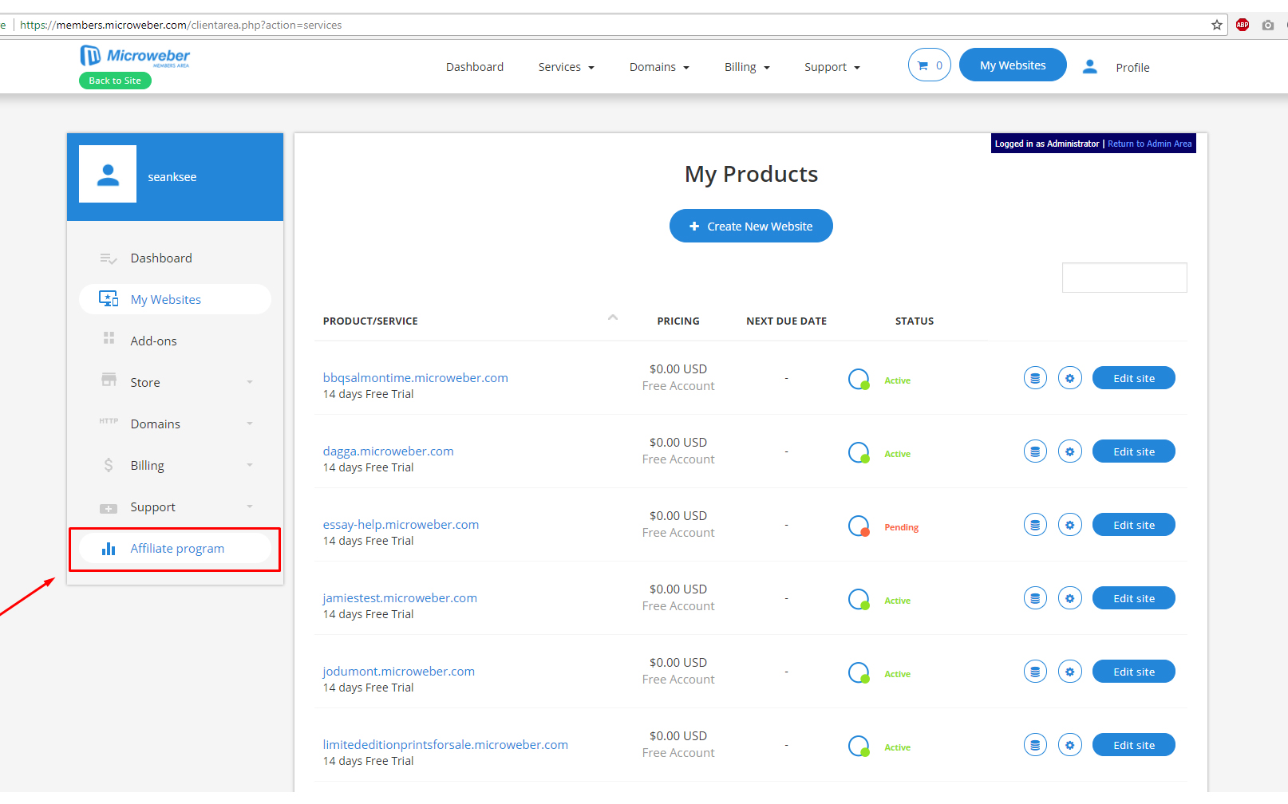Open limitededitionprintsforsale.microweber.com link
The width and height of the screenshot is (1288, 804).
(445, 744)
